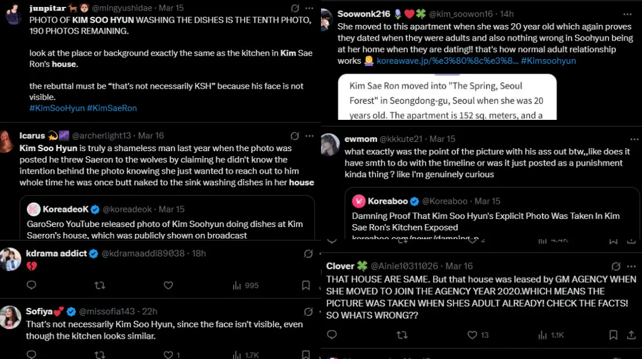Share Clover's tweet via share icon
642x359 pixels.
coord(630,335)
